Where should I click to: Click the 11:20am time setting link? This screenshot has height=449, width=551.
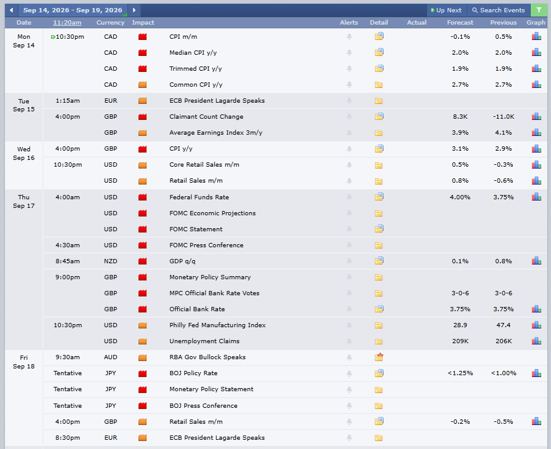(x=67, y=23)
